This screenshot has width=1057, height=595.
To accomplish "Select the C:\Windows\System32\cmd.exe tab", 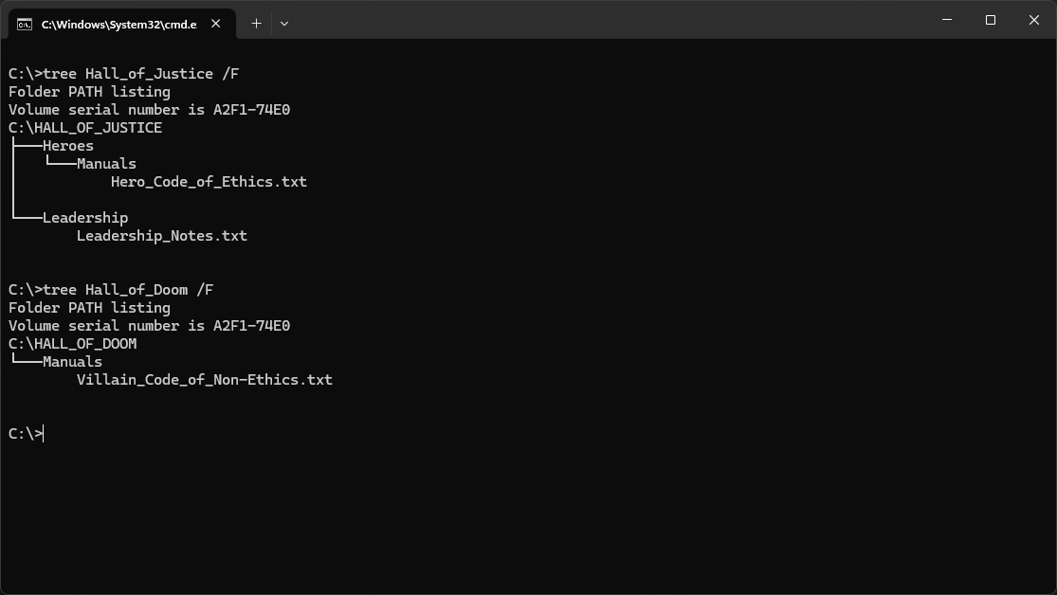I will (118, 24).
